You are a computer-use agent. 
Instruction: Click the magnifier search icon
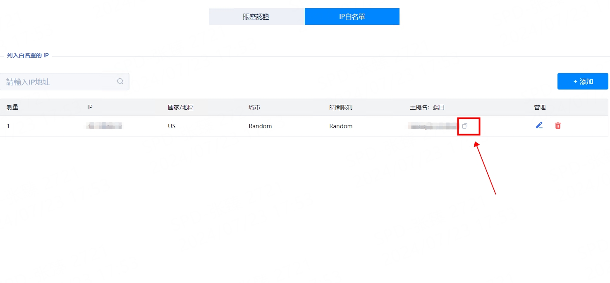point(120,81)
